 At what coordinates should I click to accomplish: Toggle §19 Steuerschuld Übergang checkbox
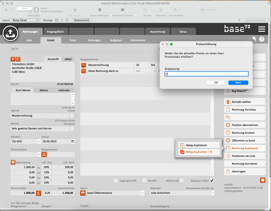click(72, 128)
